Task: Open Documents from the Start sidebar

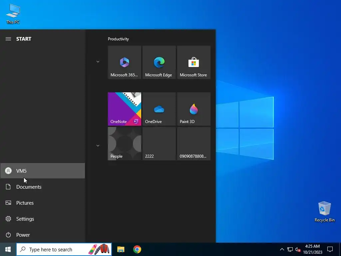Action: 43,187
